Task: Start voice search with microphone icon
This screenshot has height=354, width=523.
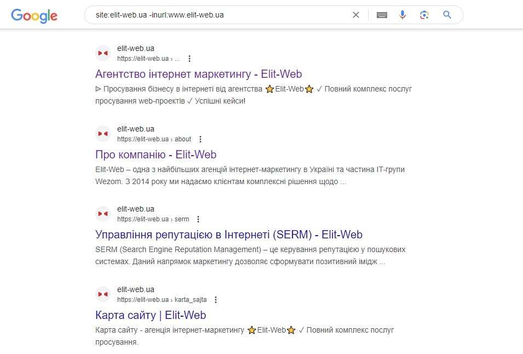Action: point(403,15)
